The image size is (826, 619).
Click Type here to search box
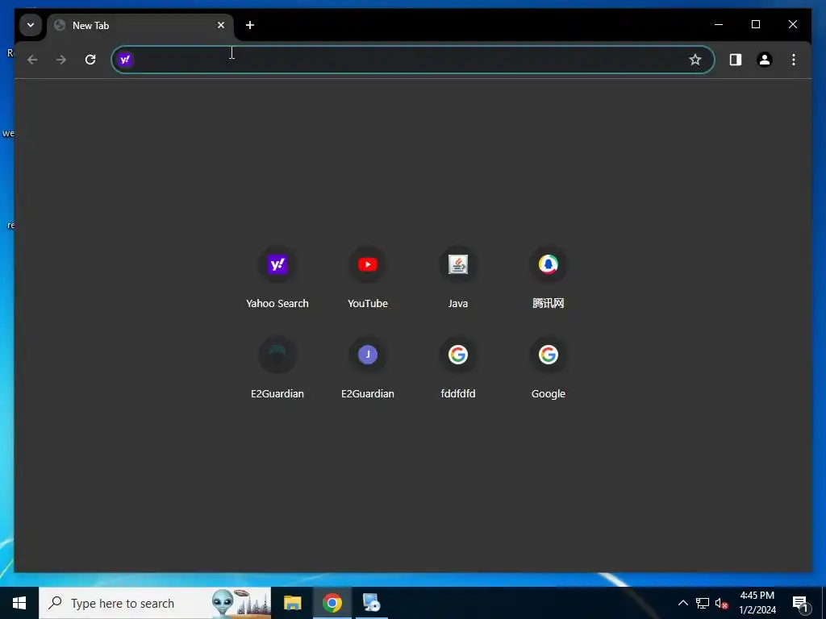tap(155, 603)
